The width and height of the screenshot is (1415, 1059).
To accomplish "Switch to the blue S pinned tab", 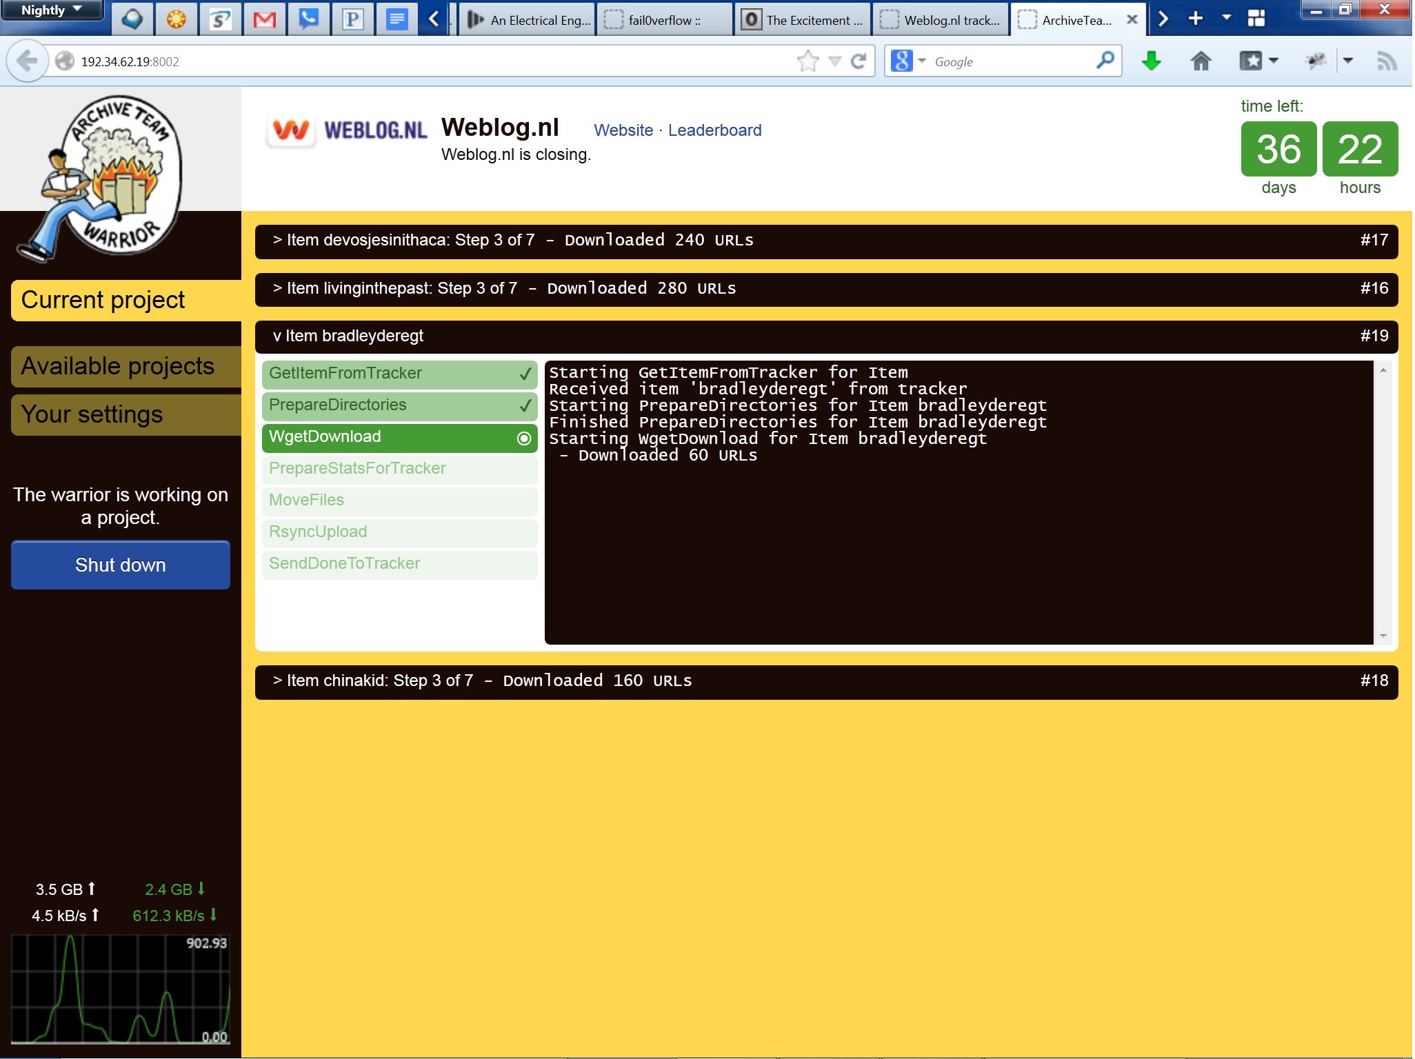I will click(220, 19).
